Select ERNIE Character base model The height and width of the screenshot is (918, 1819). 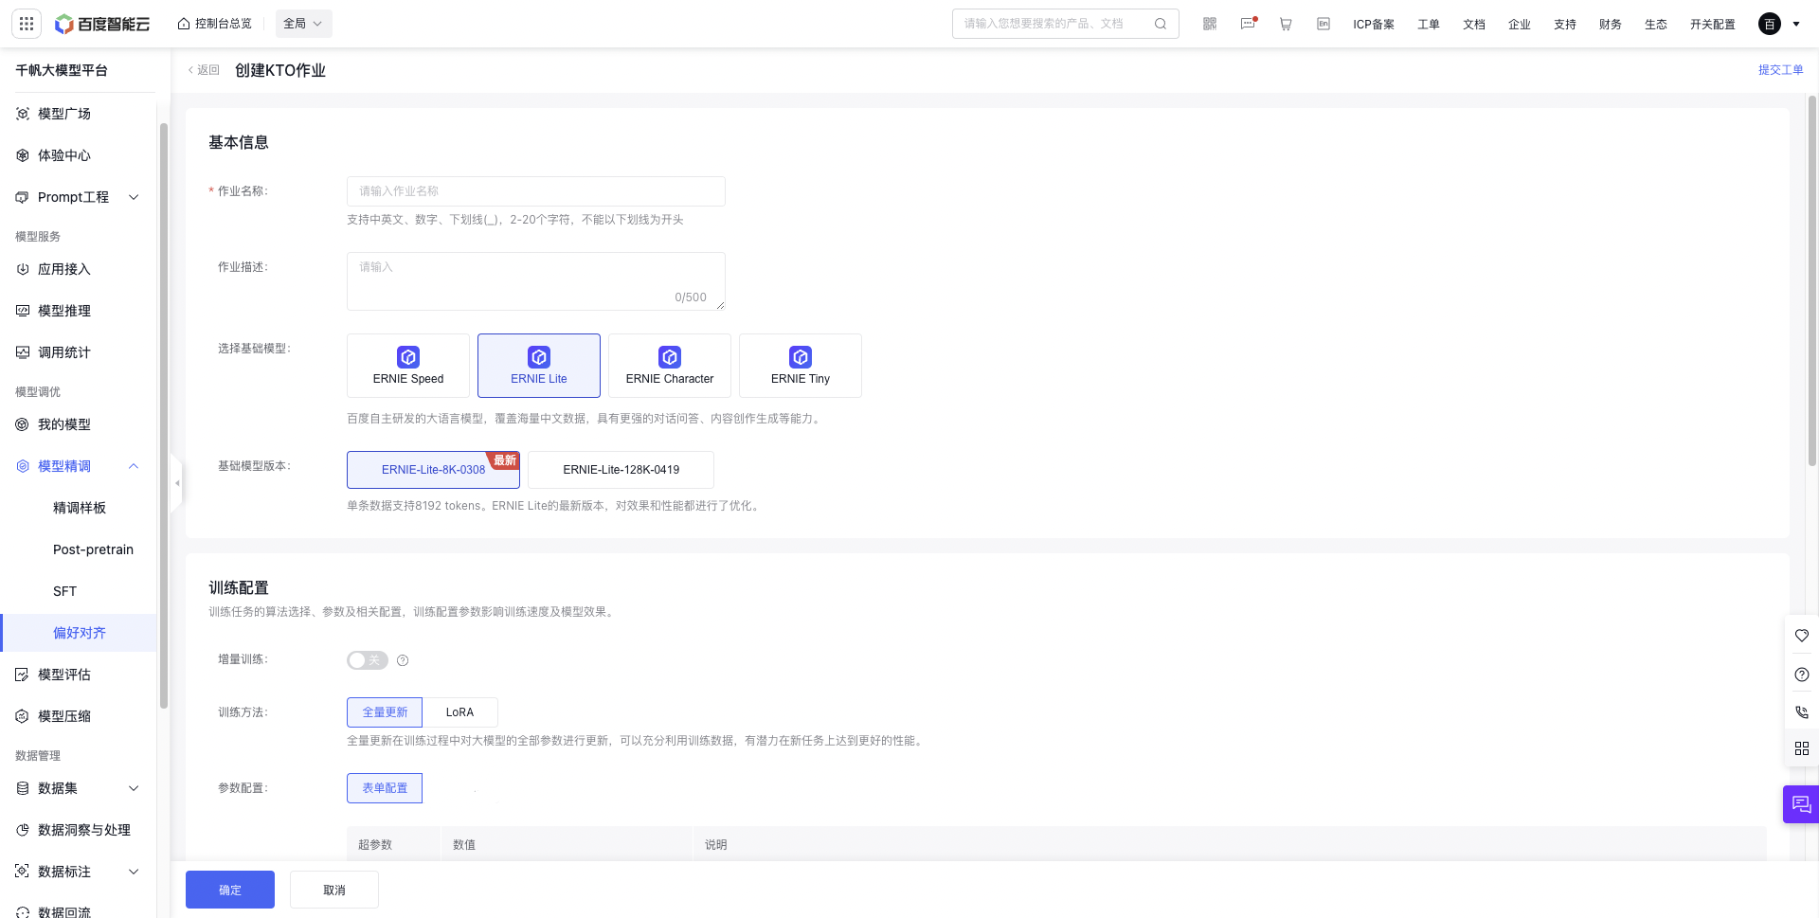(x=670, y=366)
